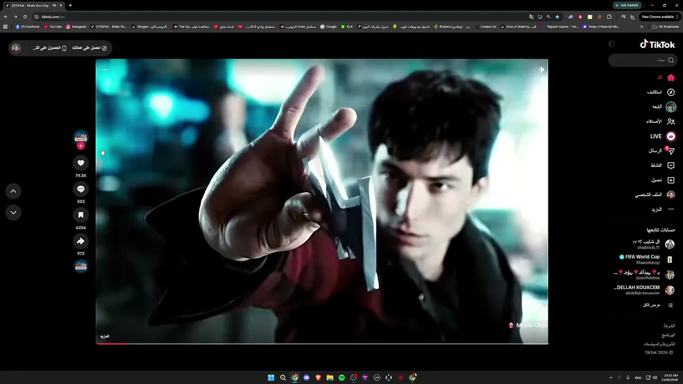Open the video's three-dot options menu

coord(105,69)
